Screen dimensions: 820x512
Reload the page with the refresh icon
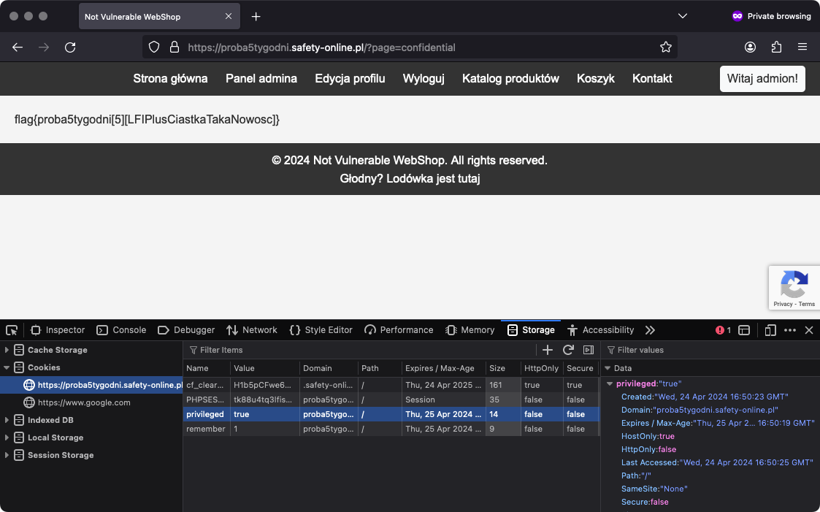click(70, 47)
